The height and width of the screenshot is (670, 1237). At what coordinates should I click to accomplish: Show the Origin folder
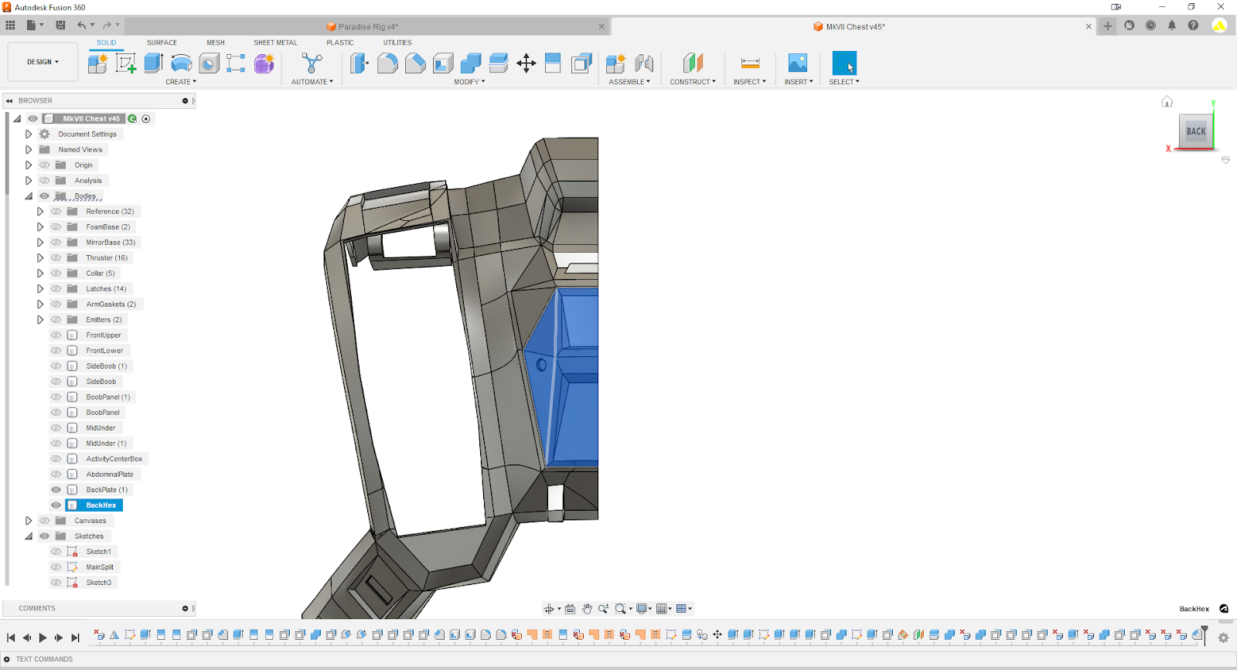[44, 165]
